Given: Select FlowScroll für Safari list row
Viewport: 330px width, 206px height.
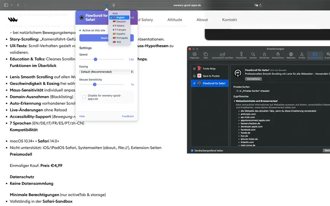Looking at the screenshot, I should coord(210,83).
